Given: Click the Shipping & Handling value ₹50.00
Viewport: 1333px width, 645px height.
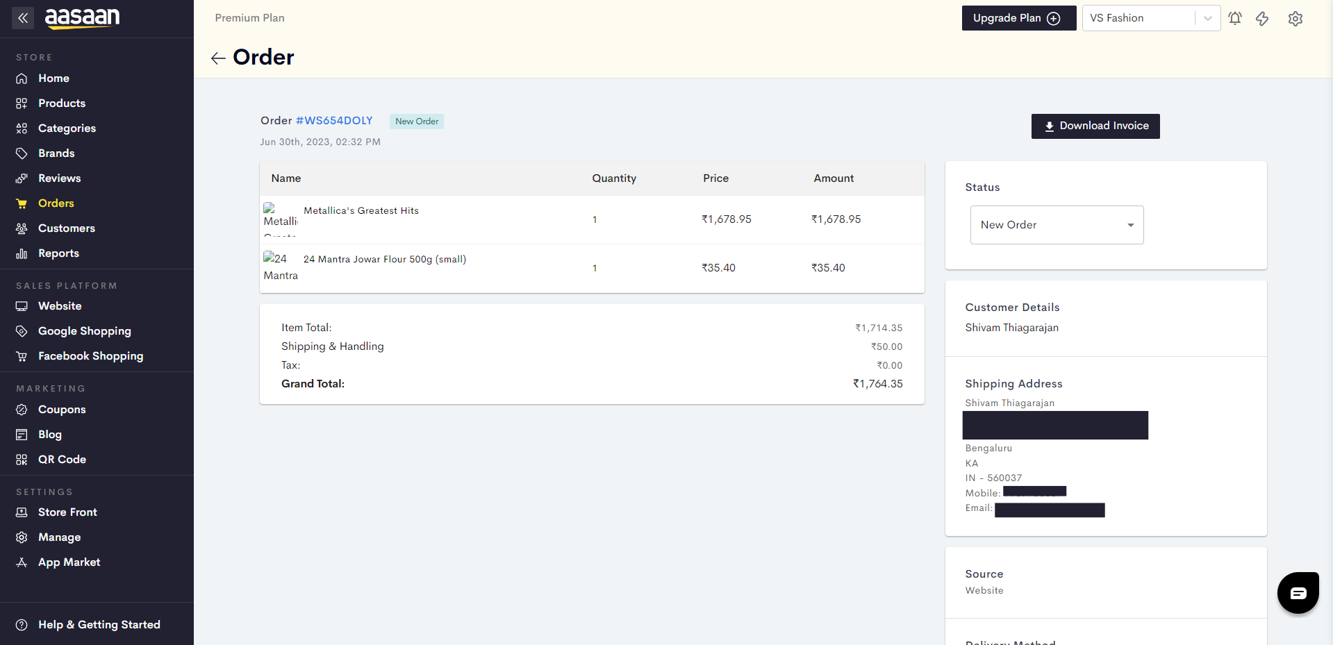Looking at the screenshot, I should [887, 346].
